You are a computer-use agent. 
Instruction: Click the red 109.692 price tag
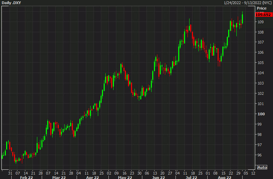click(263, 15)
